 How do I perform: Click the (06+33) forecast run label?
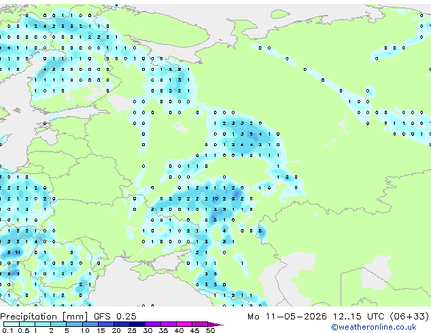point(409,317)
